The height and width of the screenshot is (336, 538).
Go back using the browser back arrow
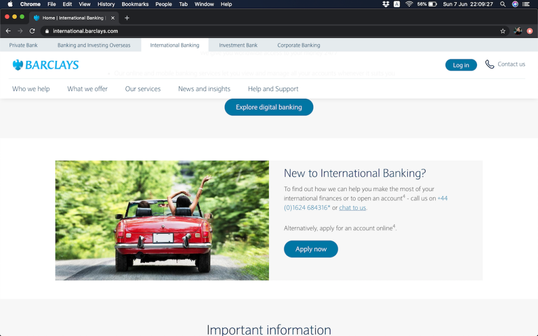click(8, 31)
